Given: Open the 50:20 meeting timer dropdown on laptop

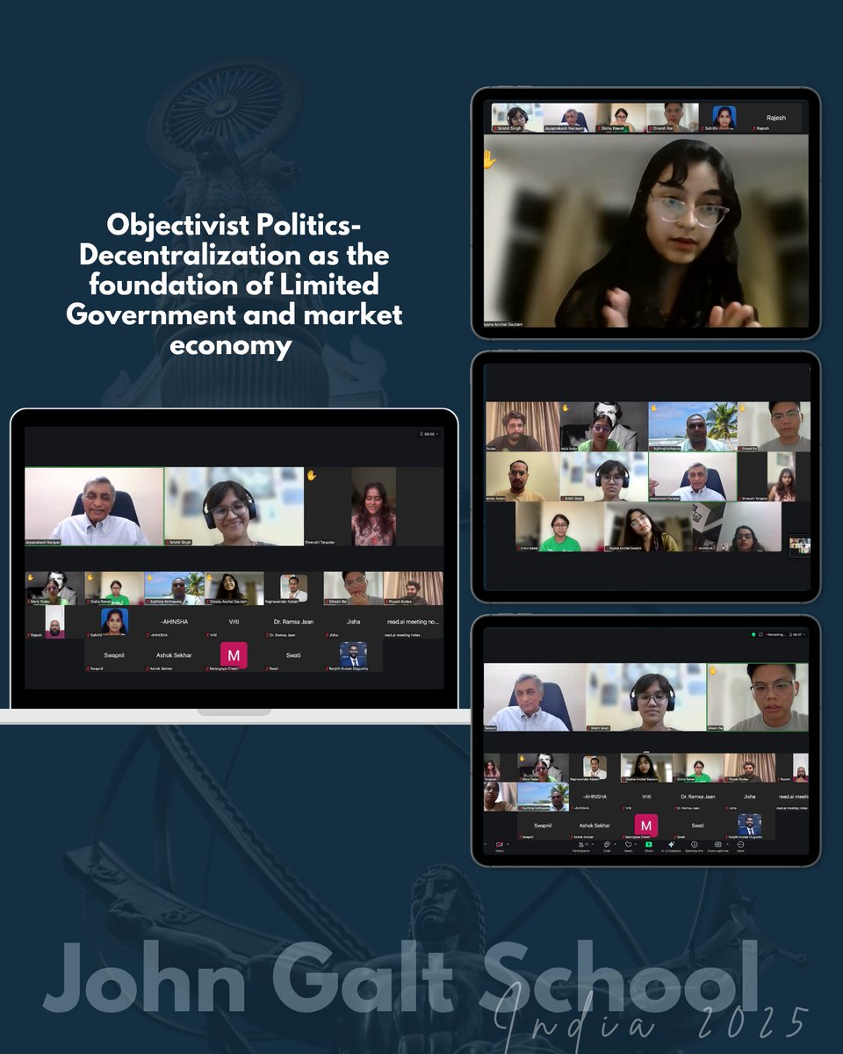Looking at the screenshot, I should pos(428,434).
